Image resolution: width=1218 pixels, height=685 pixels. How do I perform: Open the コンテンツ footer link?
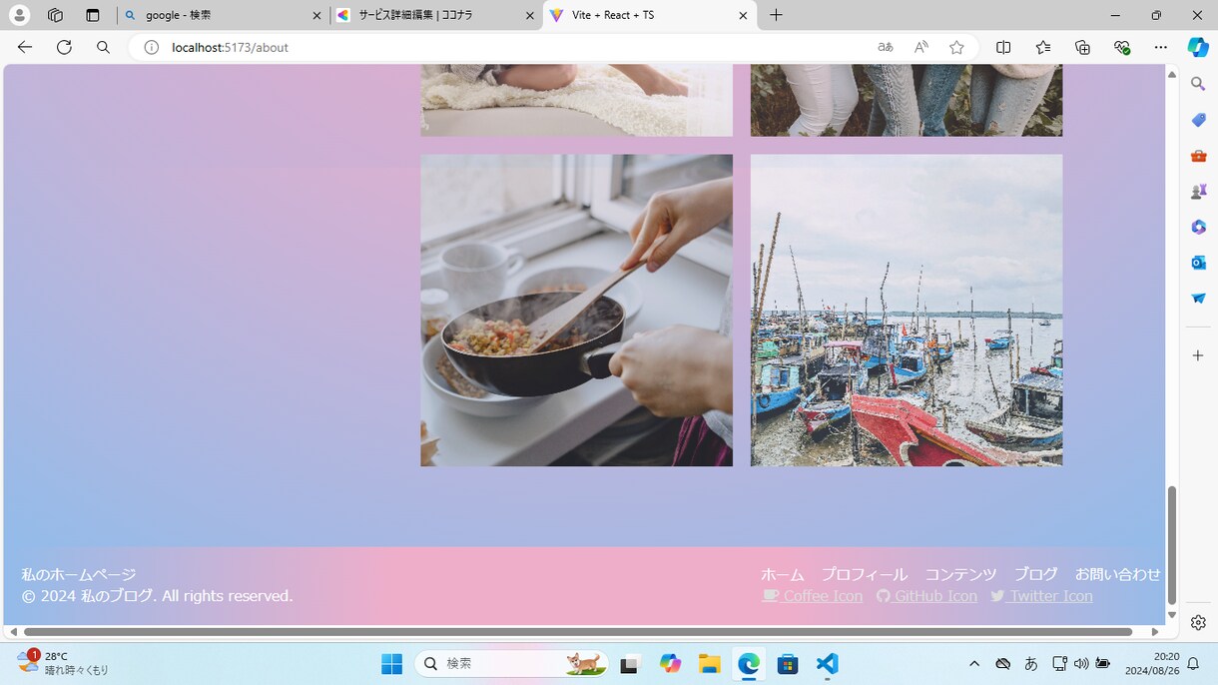pyautogui.click(x=960, y=574)
